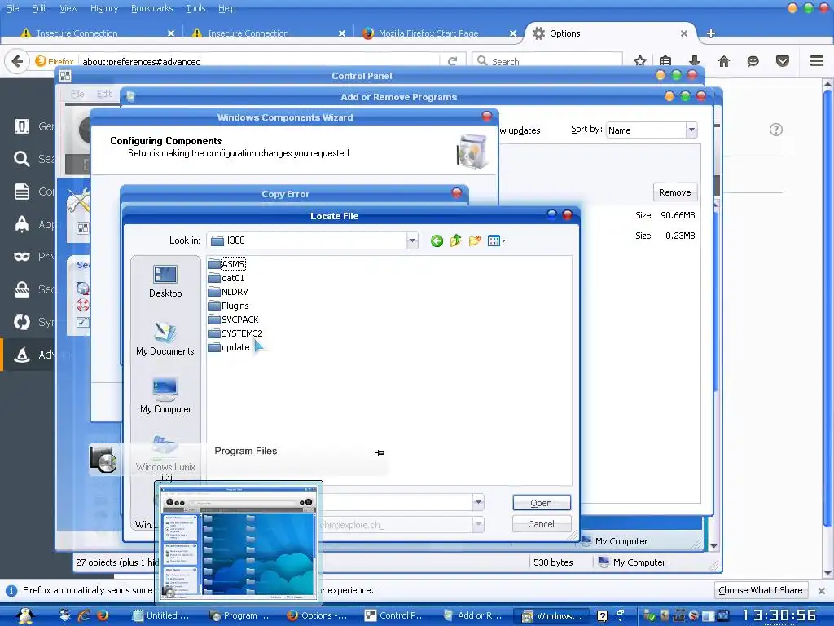Image resolution: width=834 pixels, height=626 pixels.
Task: Click the penguin start button
Action: click(x=25, y=616)
